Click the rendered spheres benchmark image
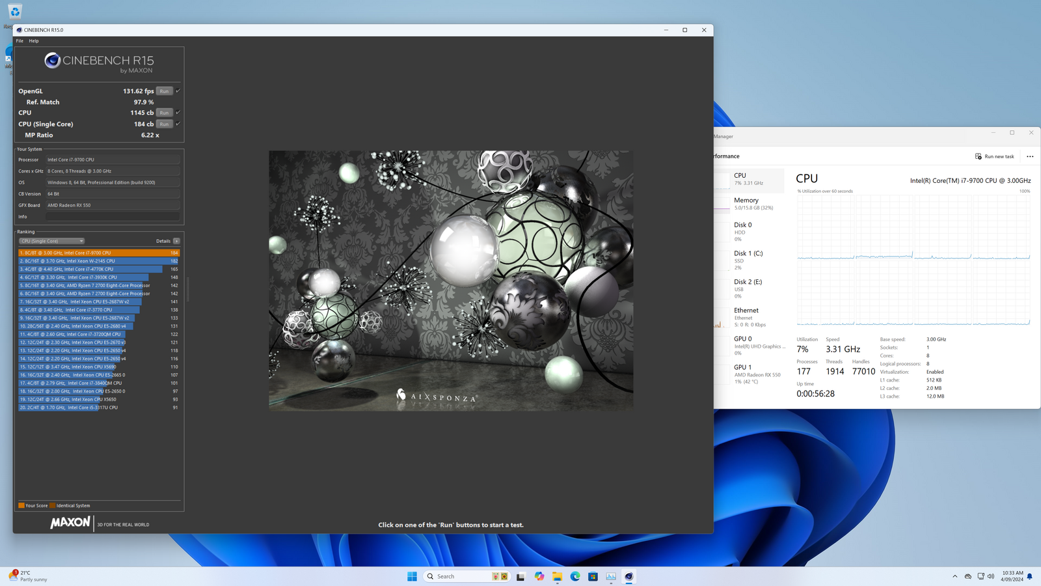 coord(451,281)
